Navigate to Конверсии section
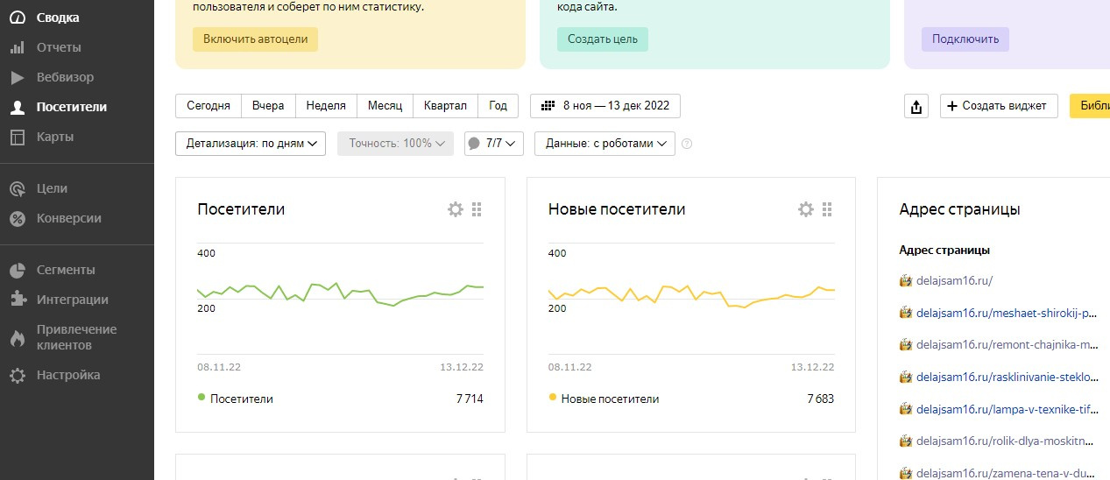The height and width of the screenshot is (480, 1110). (x=69, y=218)
